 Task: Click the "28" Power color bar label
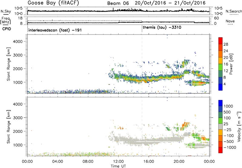[226, 44]
